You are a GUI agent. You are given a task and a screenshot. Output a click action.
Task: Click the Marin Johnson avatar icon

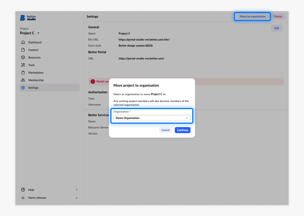(x=23, y=198)
